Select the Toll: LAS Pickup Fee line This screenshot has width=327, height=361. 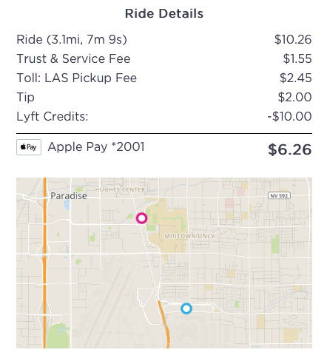click(x=164, y=78)
